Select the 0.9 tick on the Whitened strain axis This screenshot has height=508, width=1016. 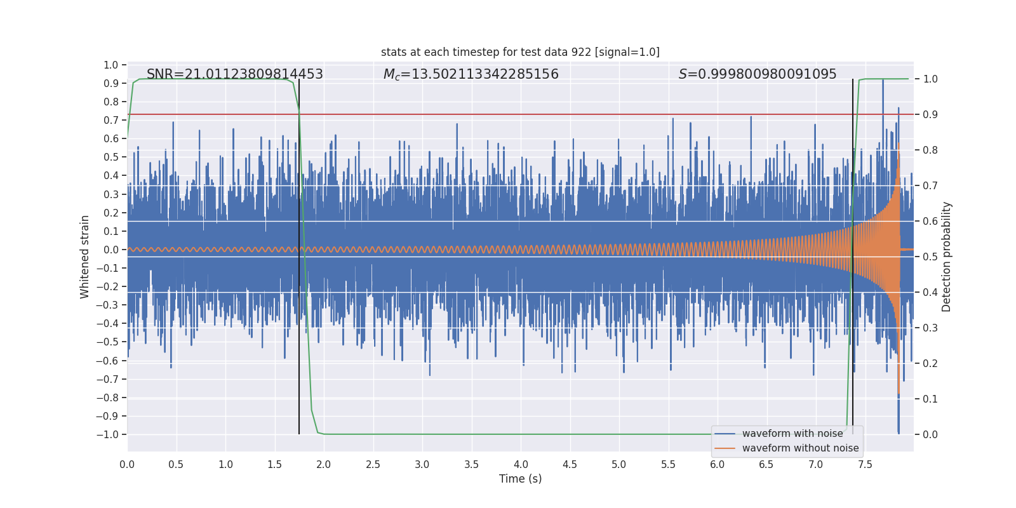[x=111, y=83]
